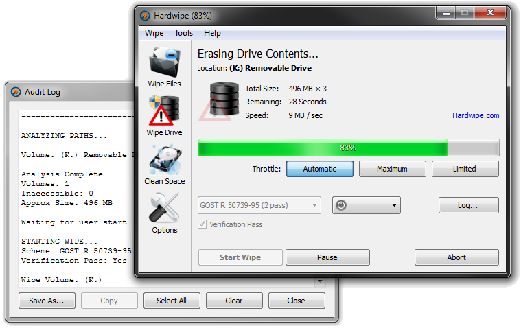Click 'Verification Pass: Yes' log line
521x328 pixels.
[x=74, y=261]
